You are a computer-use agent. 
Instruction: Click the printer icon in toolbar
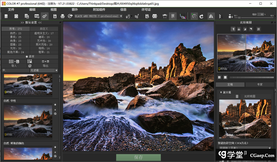click(x=62, y=16)
